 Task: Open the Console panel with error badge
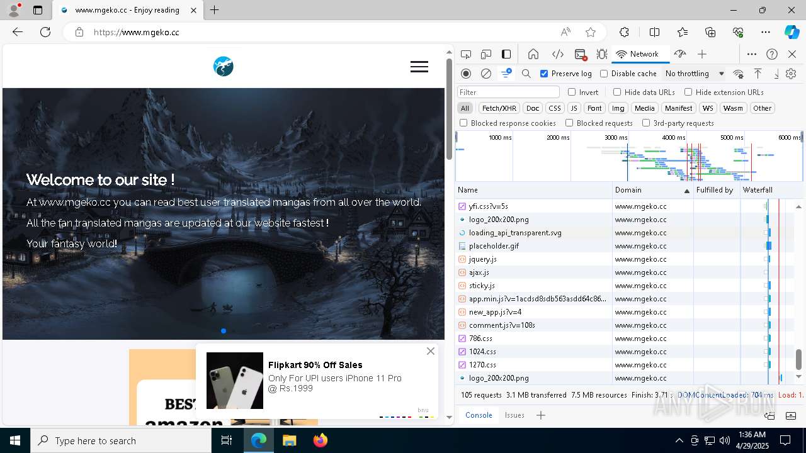[581, 54]
